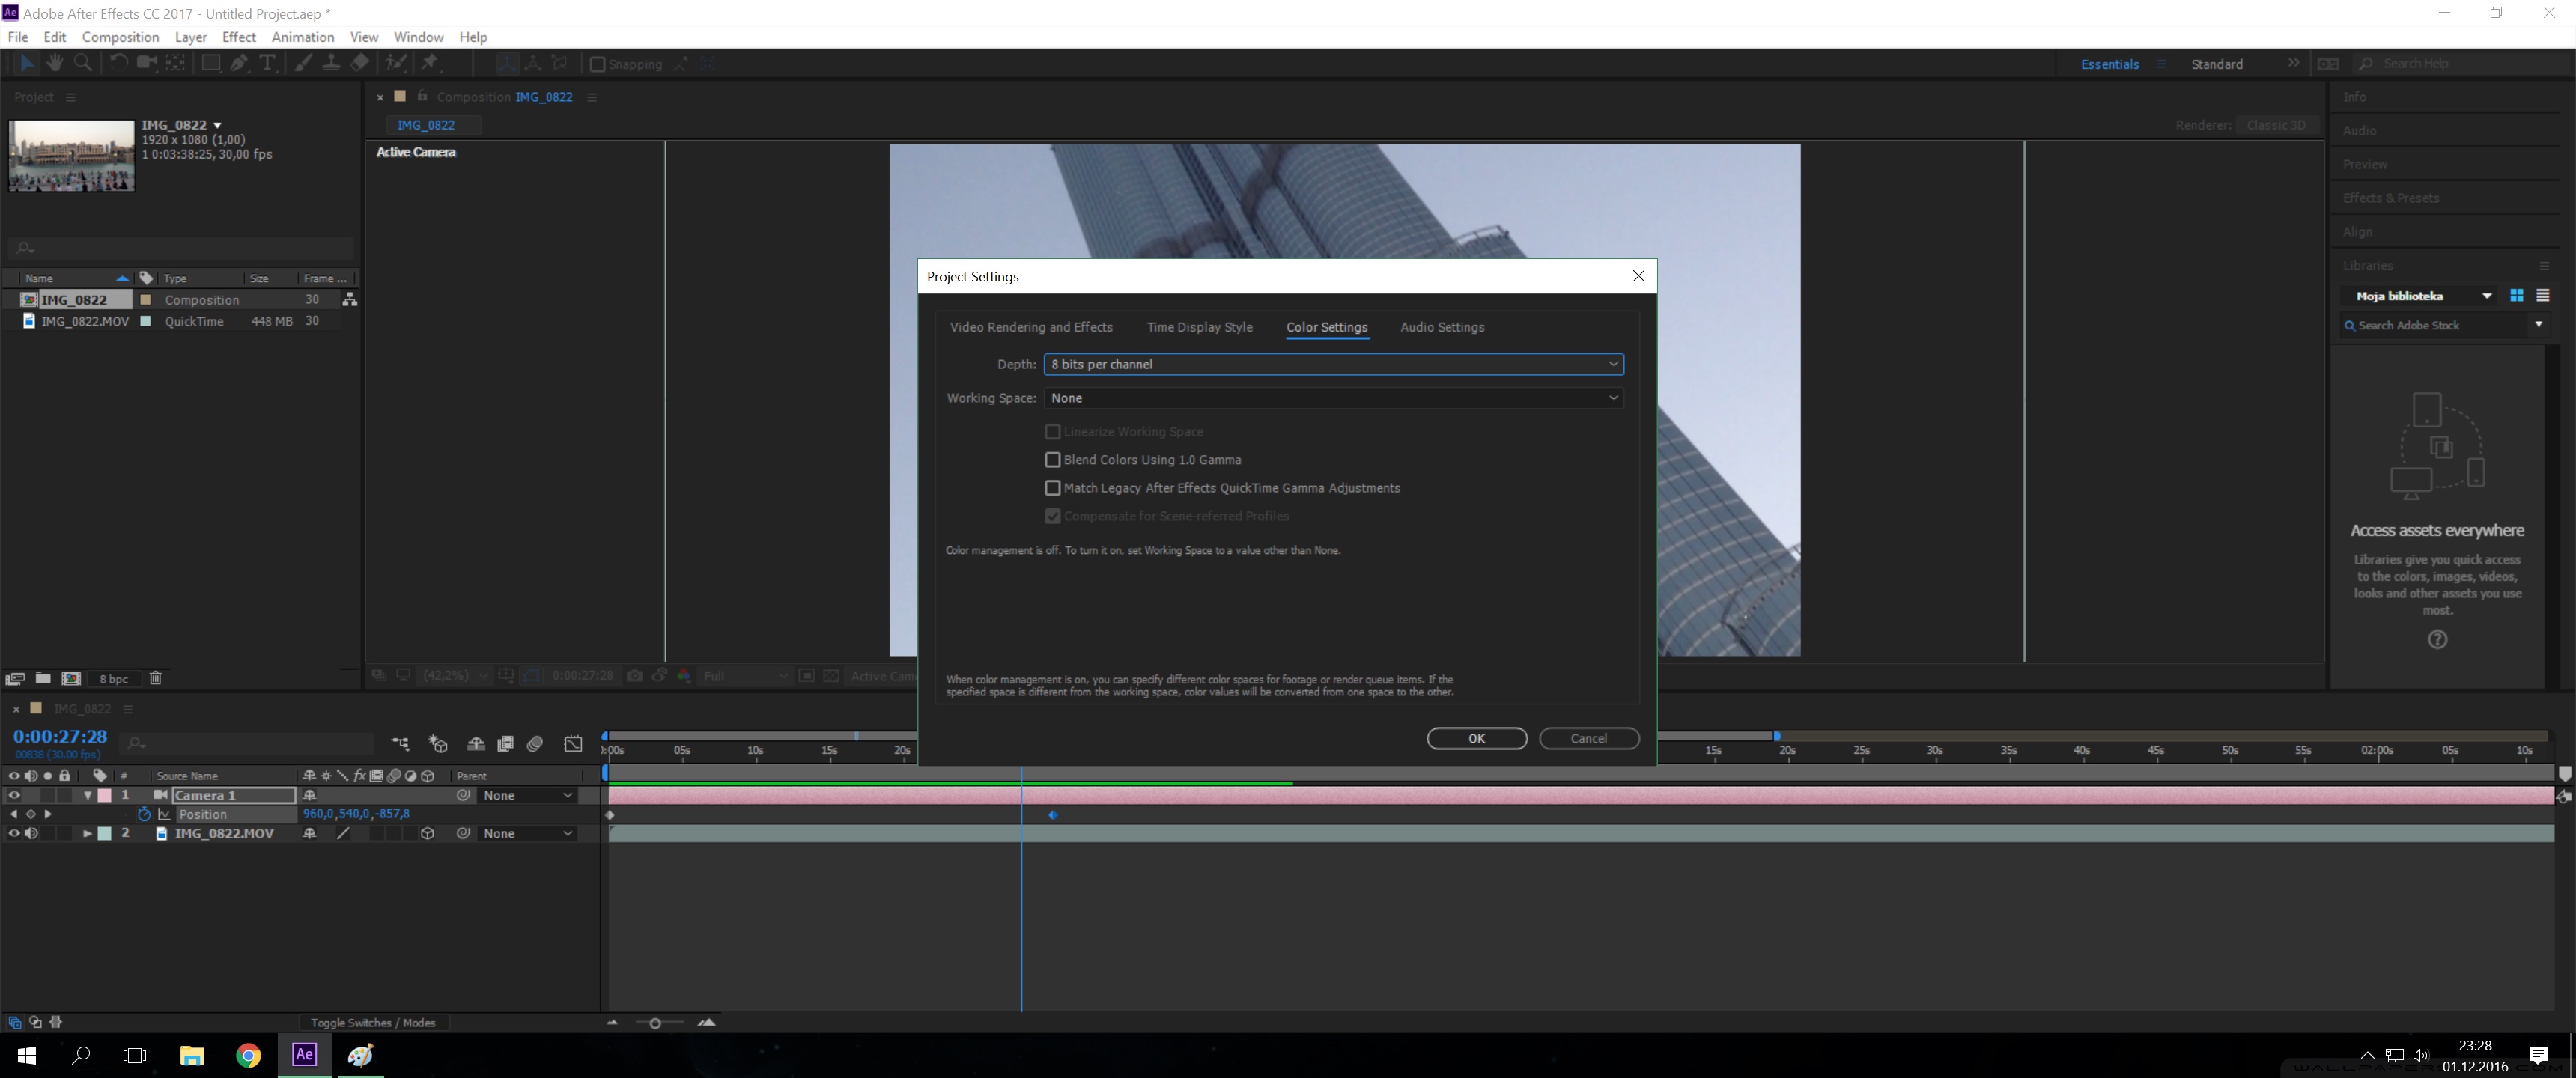
Task: Collapse the Camera 1 layer properties
Action: pyautogui.click(x=88, y=795)
